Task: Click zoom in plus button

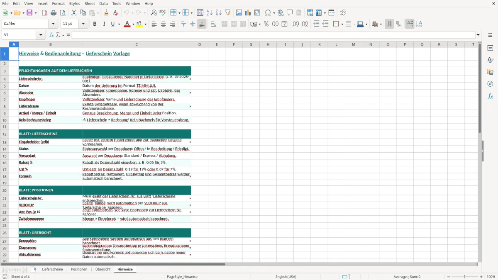Action: (x=481, y=277)
